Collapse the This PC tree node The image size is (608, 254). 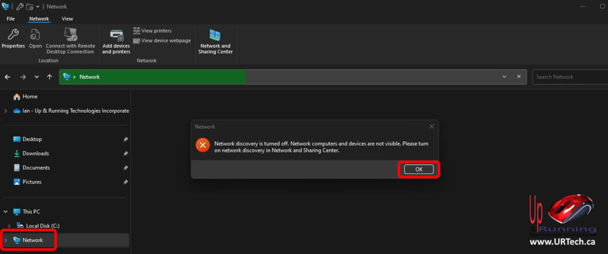pos(6,212)
